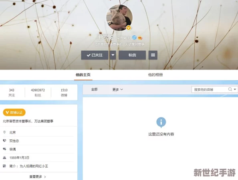The image size is (238, 180).
Task: Click the 已关注 followed button
Action: tap(95, 55)
